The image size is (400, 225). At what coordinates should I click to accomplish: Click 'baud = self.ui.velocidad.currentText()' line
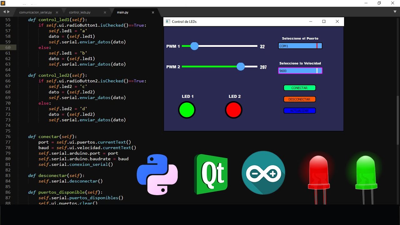pyautogui.click(x=87, y=148)
